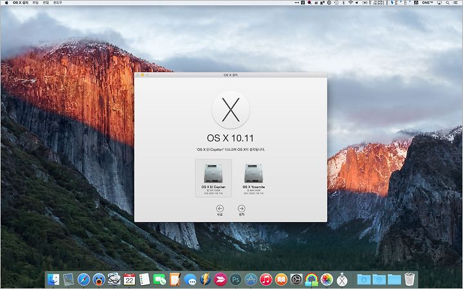This screenshot has height=289, width=463.
Task: Open the pink arrow Skitch app in Dock
Action: coord(221,279)
